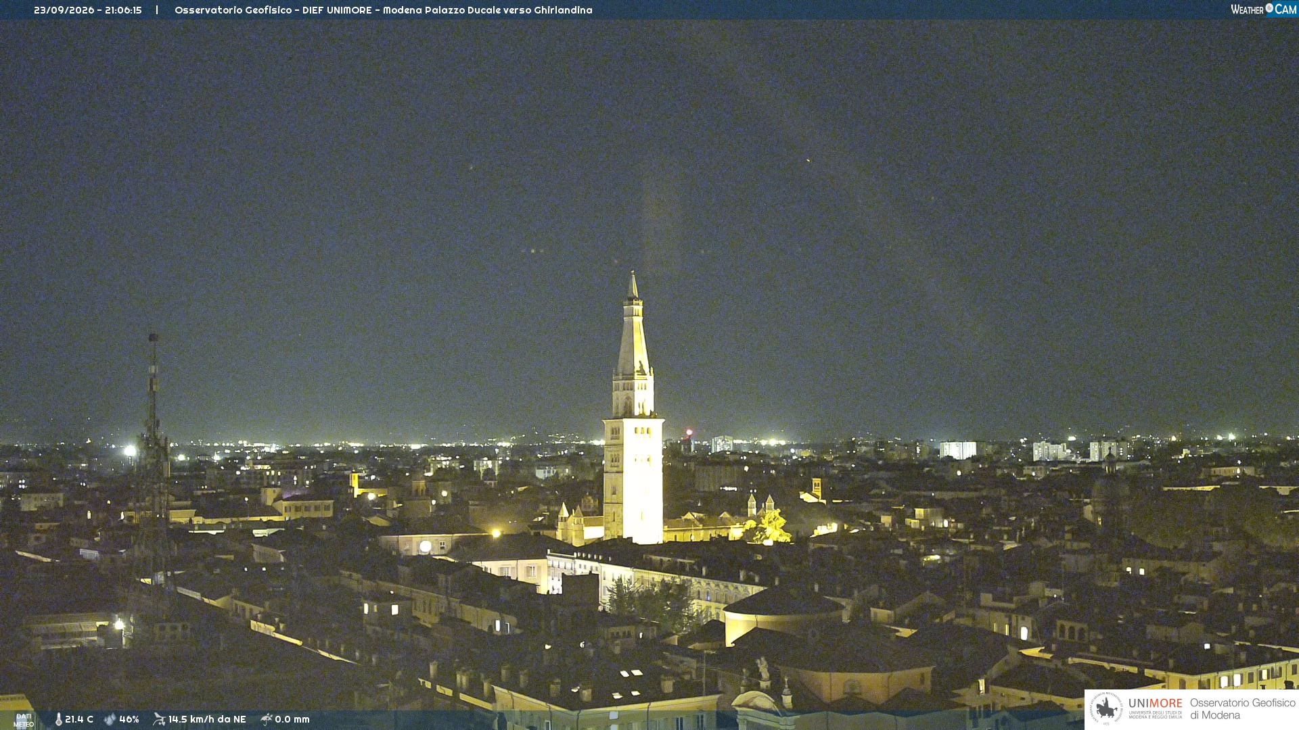The image size is (1299, 730).
Task: Click the DATI METEO label
Action: [24, 720]
